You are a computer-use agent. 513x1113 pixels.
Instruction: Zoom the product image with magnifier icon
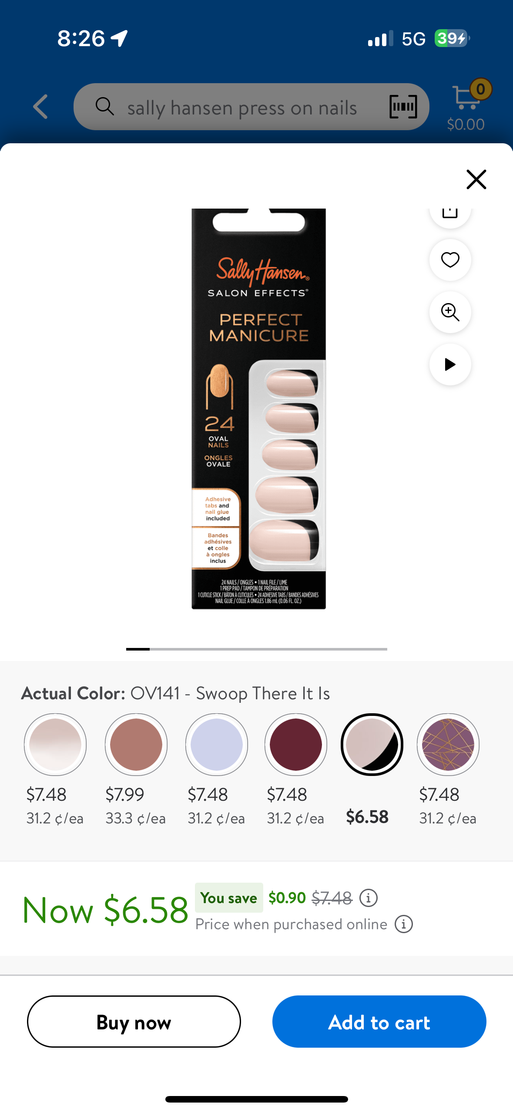(450, 312)
